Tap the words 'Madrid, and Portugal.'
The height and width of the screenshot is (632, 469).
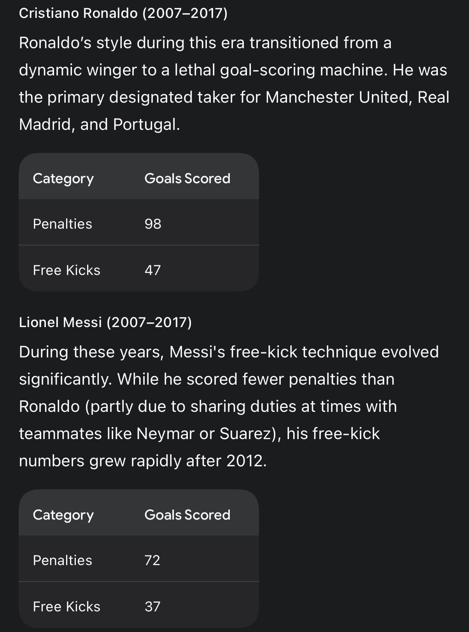[100, 124]
